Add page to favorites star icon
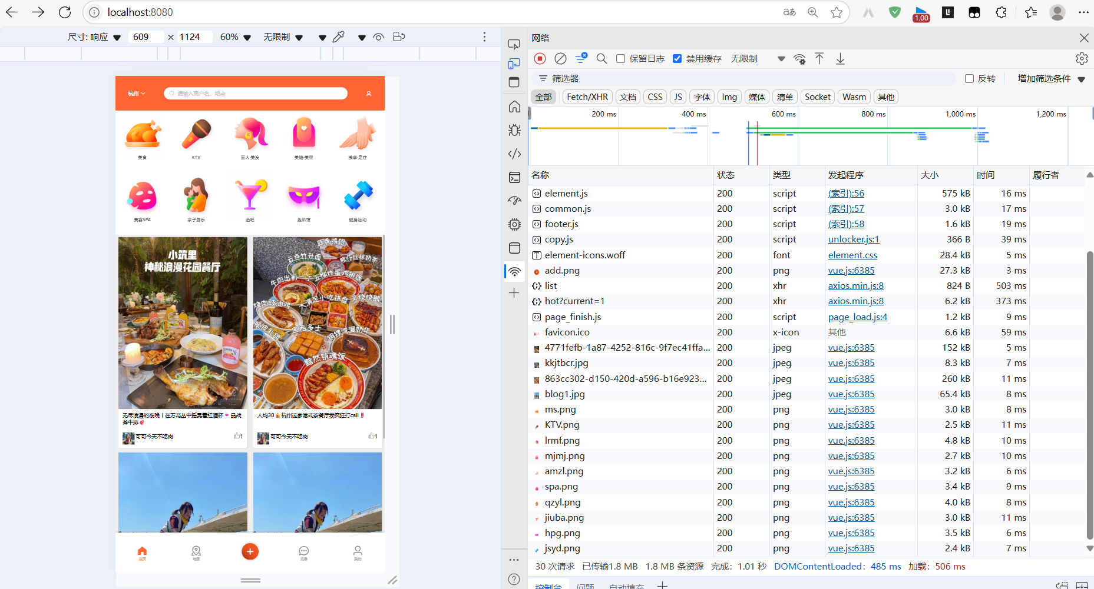 click(837, 12)
